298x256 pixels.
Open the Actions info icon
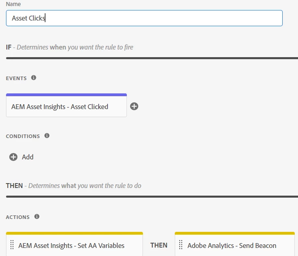(x=37, y=217)
